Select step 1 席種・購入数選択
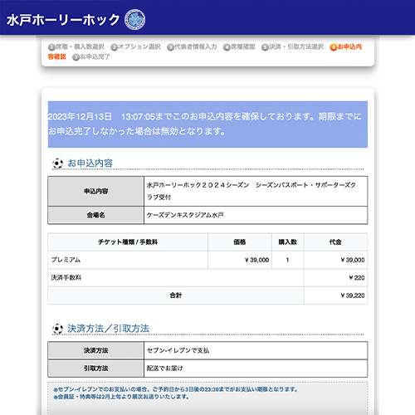The height and width of the screenshot is (415, 415). pos(76,47)
